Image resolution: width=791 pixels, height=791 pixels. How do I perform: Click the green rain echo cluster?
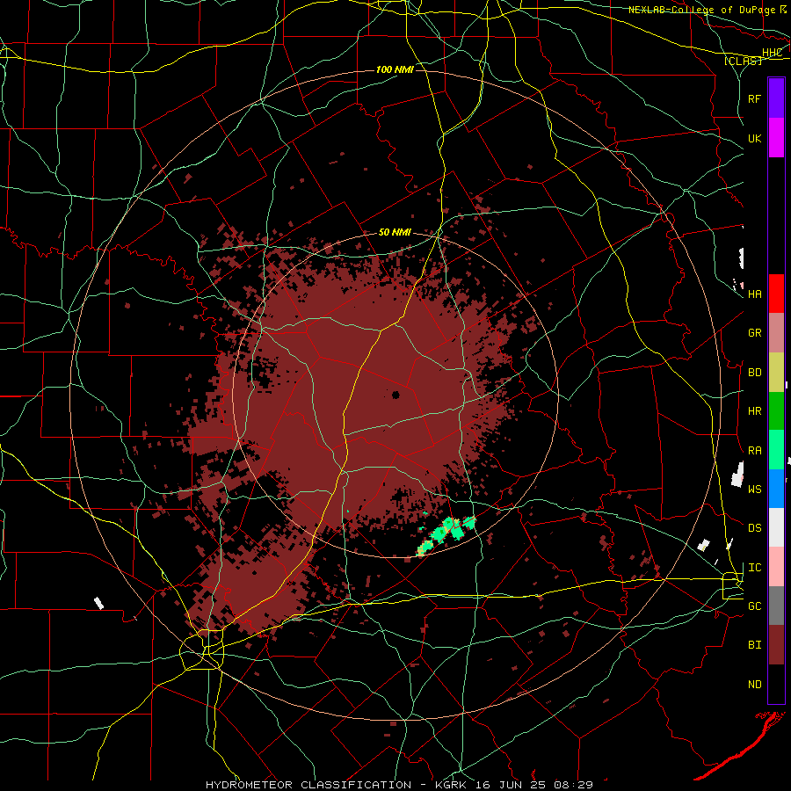446,534
